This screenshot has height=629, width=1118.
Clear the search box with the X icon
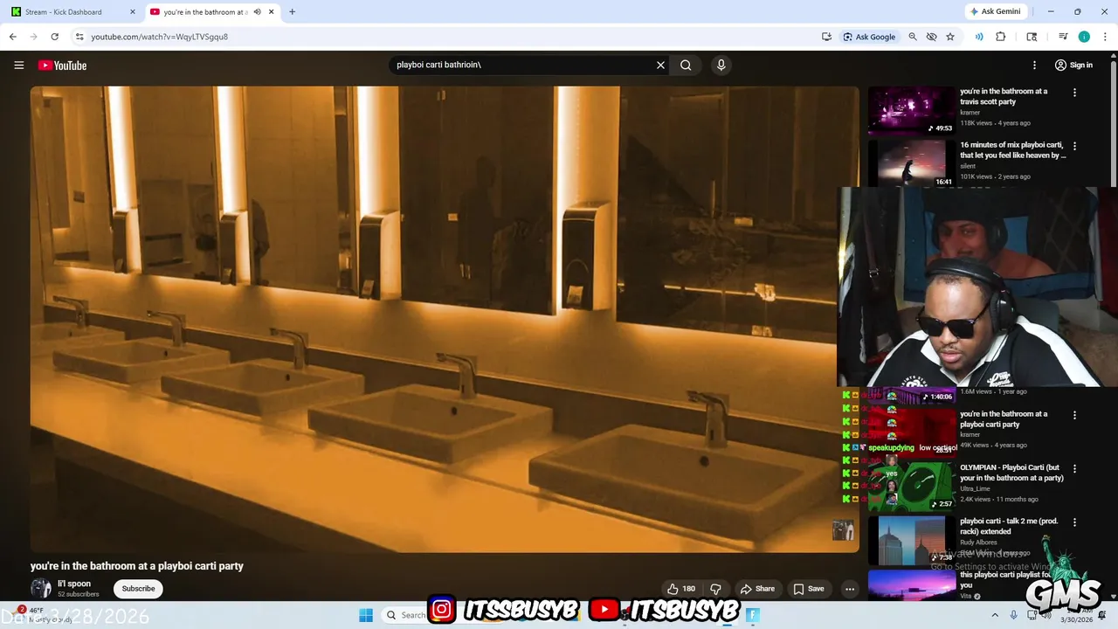[660, 65]
